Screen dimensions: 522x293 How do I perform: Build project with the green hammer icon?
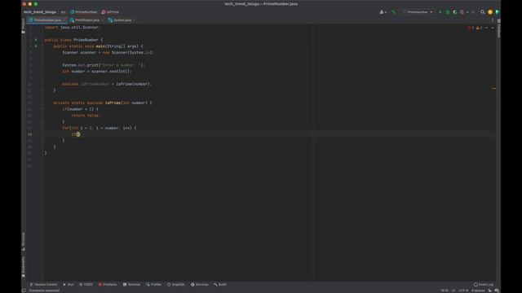393,12
